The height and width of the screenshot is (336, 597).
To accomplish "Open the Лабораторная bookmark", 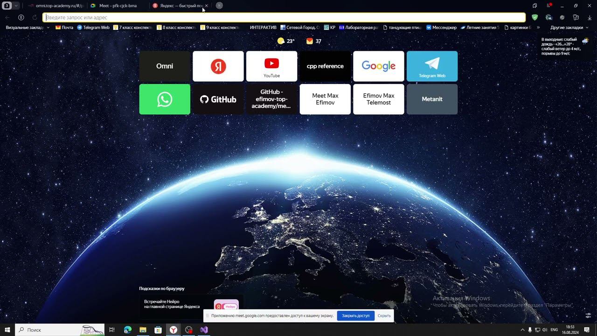I will pos(359,28).
